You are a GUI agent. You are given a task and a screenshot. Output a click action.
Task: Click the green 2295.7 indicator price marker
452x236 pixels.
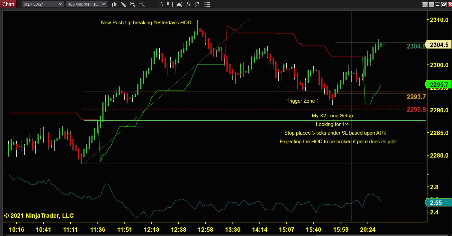[x=438, y=85]
